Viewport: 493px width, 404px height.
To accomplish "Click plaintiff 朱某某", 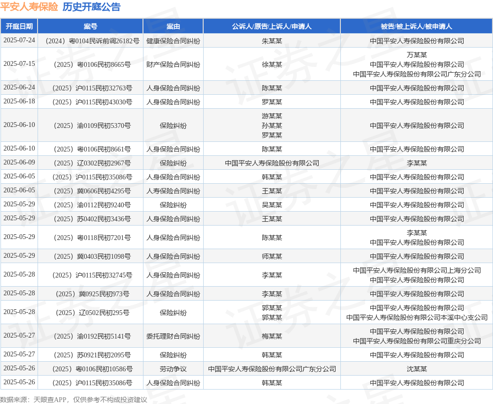I will click(272, 41).
